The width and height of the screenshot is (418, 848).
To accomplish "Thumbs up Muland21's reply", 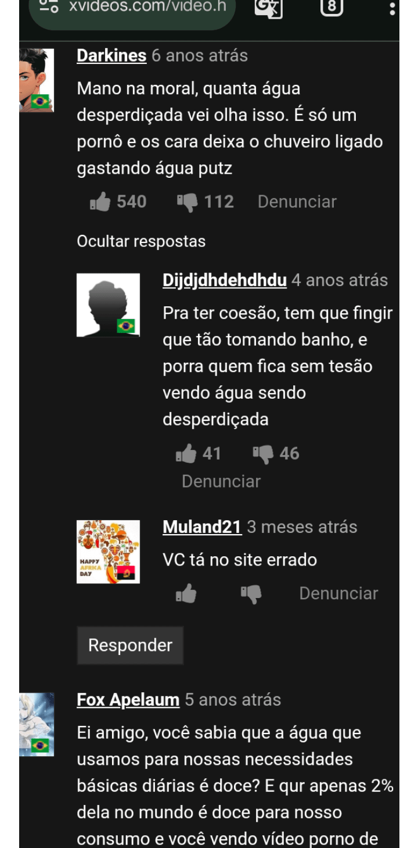I will [186, 593].
